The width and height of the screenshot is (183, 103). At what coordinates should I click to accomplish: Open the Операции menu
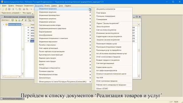pyautogui.click(x=19, y=6)
